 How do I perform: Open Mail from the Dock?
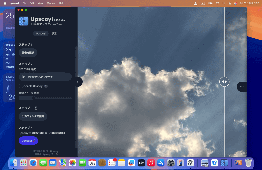[x=53, y=163]
